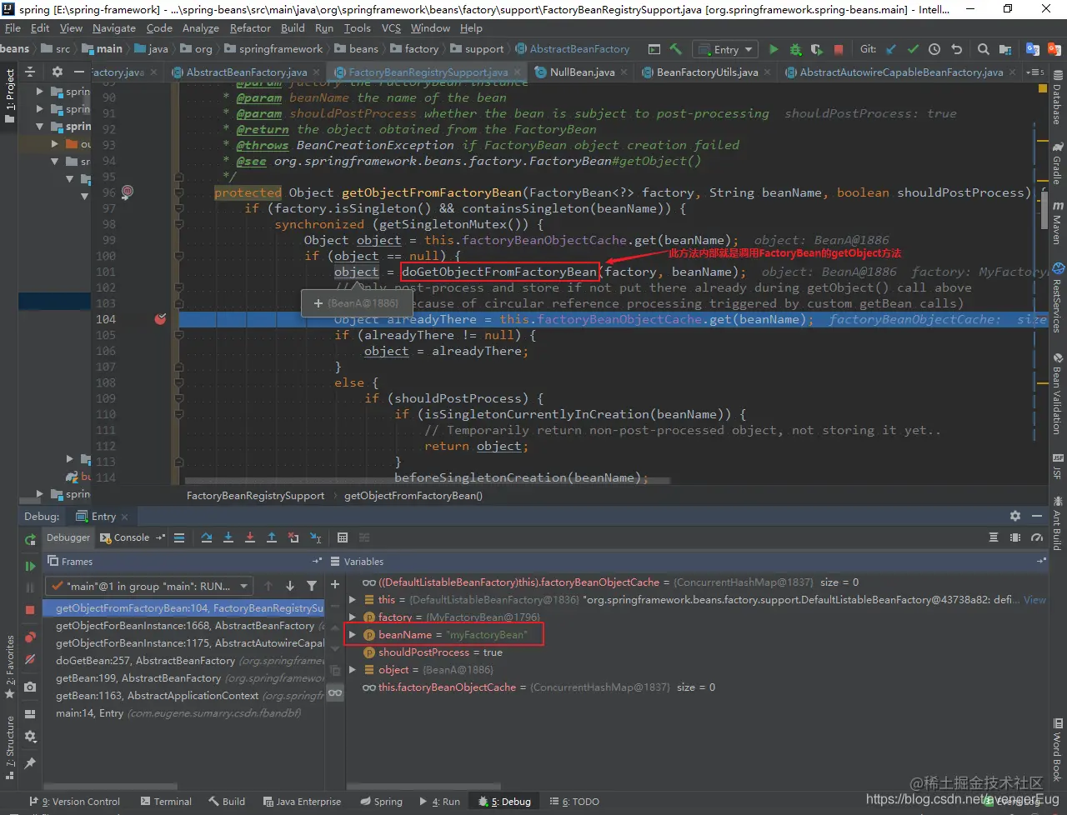Image resolution: width=1067 pixels, height=815 pixels.
Task: Toggle Mute Breakpoints in the debug sidebar
Action: pyautogui.click(x=30, y=659)
